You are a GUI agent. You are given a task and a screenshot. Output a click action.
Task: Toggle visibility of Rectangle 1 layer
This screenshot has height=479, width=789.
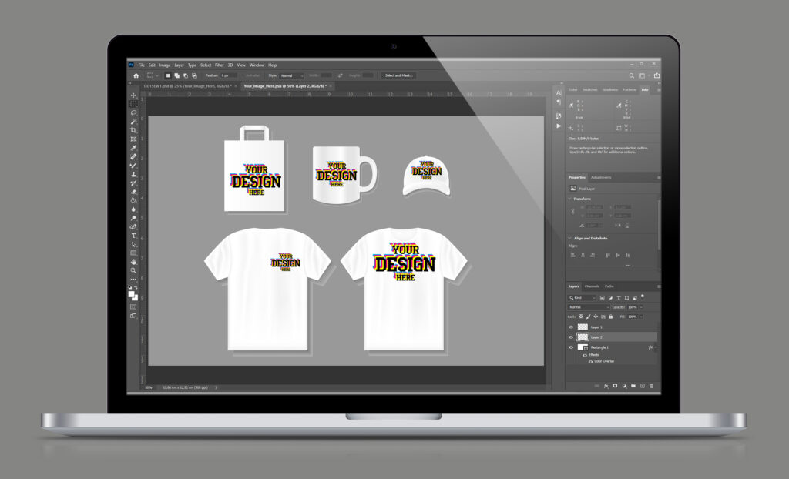click(x=571, y=347)
